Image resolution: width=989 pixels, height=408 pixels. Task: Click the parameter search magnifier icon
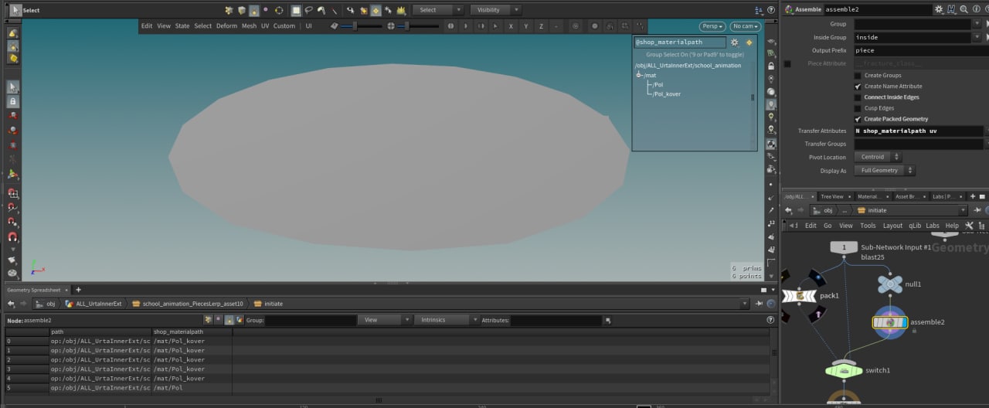[963, 9]
